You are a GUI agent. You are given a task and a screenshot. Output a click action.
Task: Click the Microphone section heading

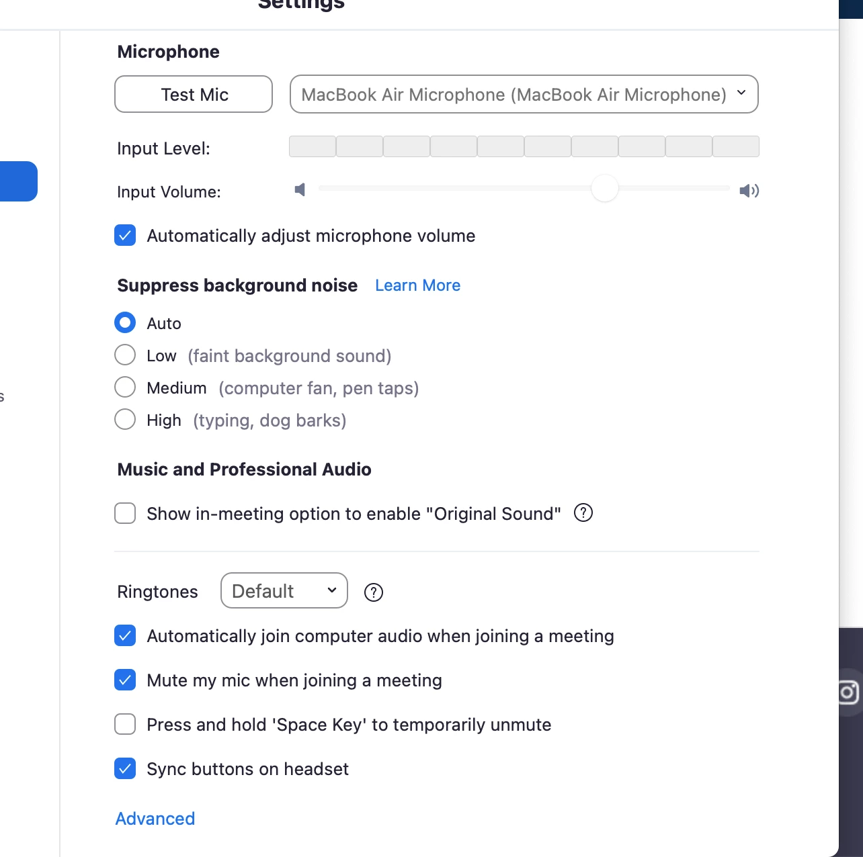pos(168,52)
